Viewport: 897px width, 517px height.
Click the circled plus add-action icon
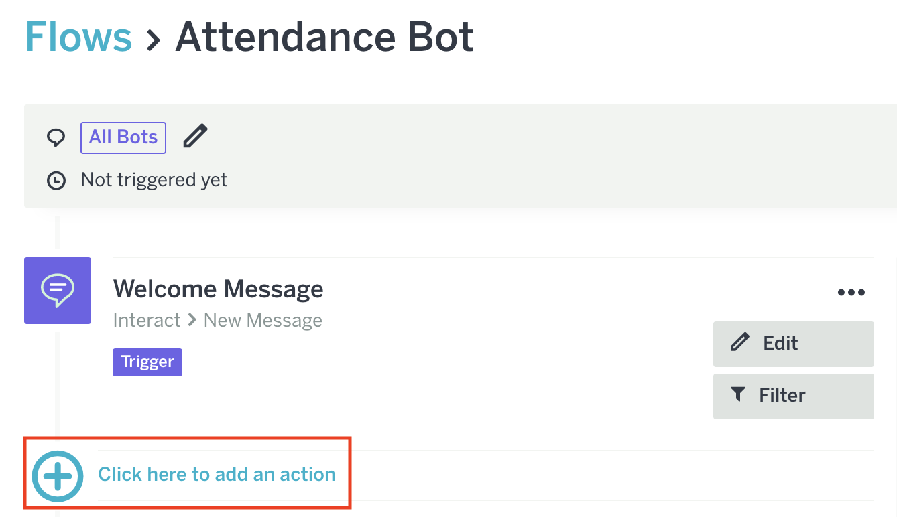58,476
